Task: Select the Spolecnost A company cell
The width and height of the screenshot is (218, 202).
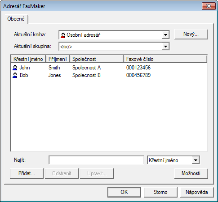Action: (86, 68)
